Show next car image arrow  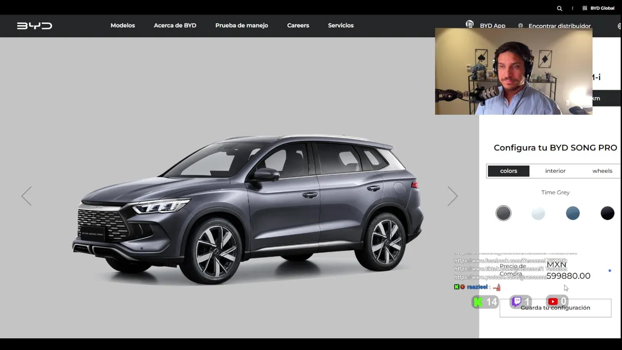452,196
